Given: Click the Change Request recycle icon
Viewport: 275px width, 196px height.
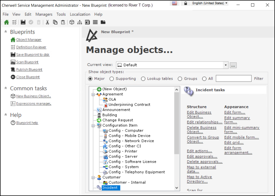Looking at the screenshot, I should pos(99,120).
